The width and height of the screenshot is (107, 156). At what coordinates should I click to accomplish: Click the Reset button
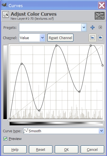(x=41, y=149)
